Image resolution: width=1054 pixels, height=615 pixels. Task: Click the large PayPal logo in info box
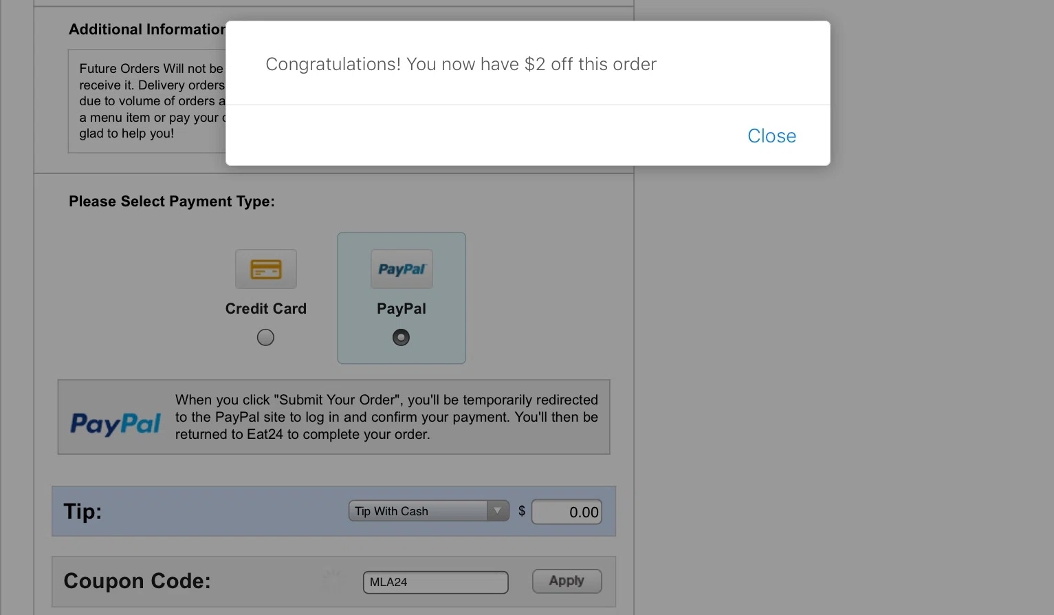[x=116, y=423]
